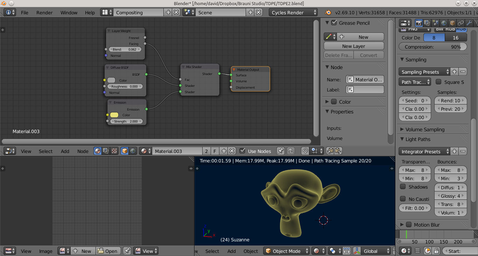Enable the Motion Blur checkbox
This screenshot has height=256, width=478.
409,225
